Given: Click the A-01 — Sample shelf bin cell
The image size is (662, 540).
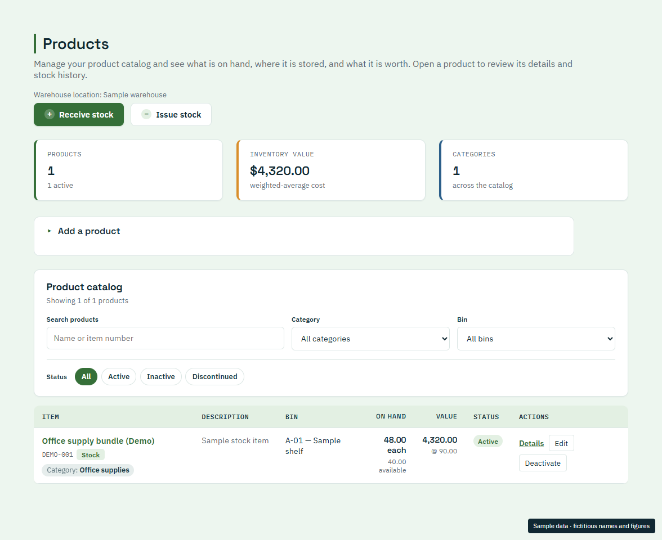Looking at the screenshot, I should tap(313, 446).
